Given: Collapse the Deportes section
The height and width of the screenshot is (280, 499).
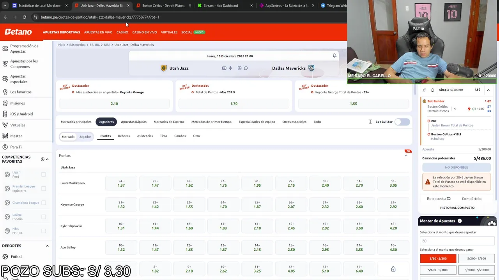Looking at the screenshot, I should pos(47,246).
